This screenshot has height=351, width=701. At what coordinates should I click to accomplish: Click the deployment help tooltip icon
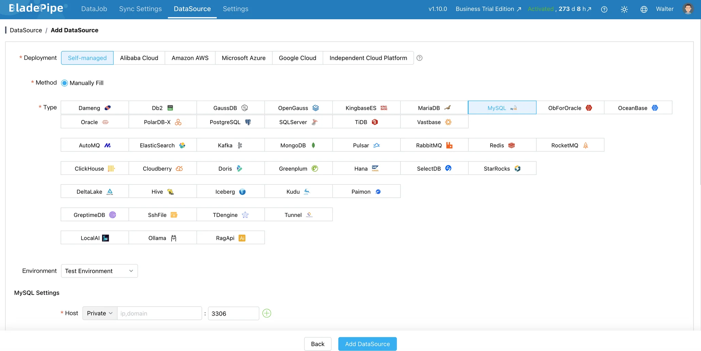419,58
